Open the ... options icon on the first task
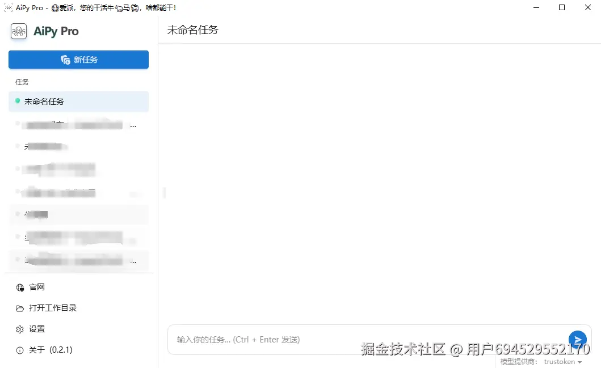601x368 pixels. (x=133, y=125)
